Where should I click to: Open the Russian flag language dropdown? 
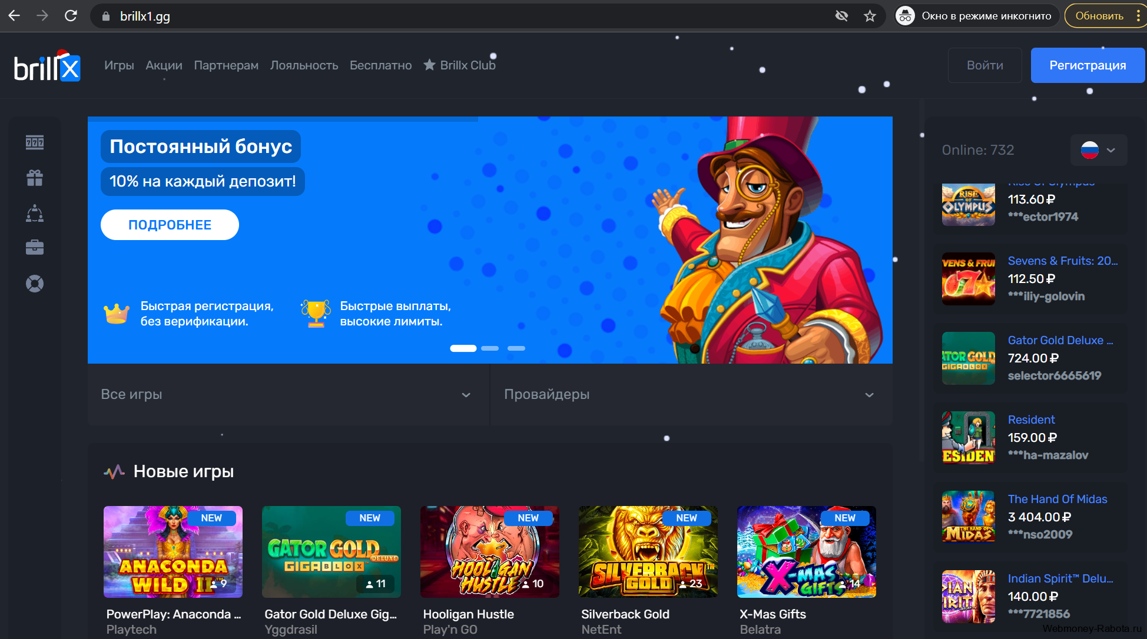(x=1099, y=150)
